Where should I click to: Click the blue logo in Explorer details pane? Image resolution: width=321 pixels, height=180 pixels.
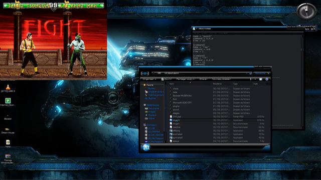click(146, 147)
